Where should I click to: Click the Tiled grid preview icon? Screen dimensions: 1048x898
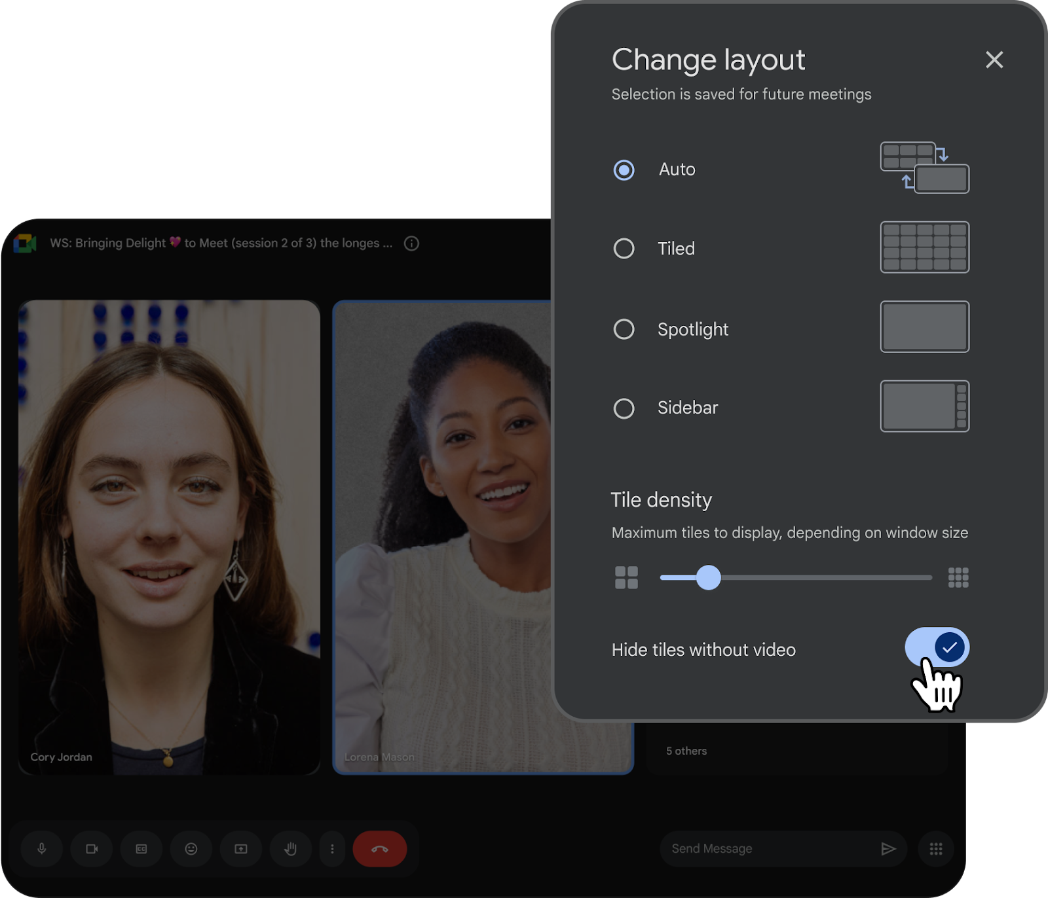[x=924, y=247]
